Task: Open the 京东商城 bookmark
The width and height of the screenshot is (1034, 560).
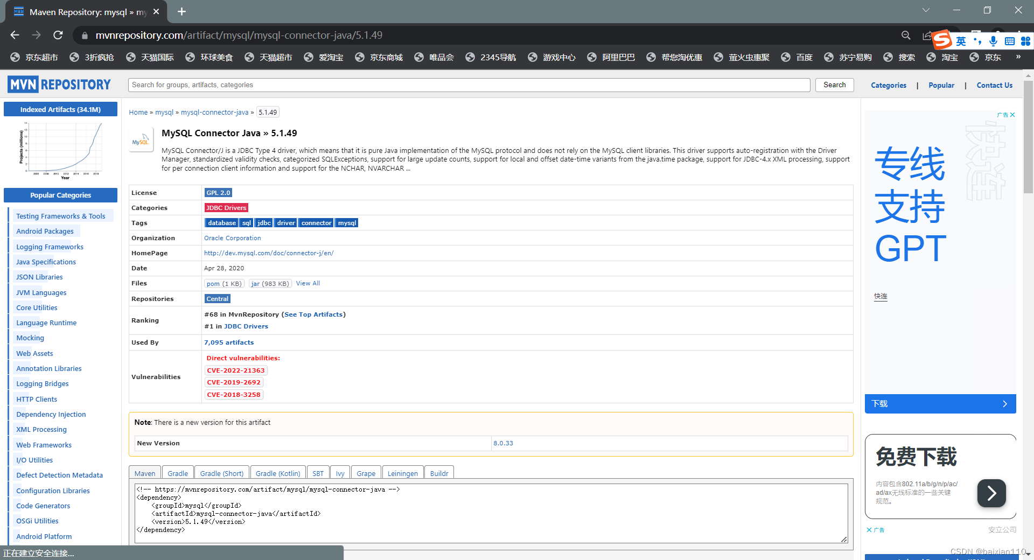Action: pyautogui.click(x=379, y=57)
